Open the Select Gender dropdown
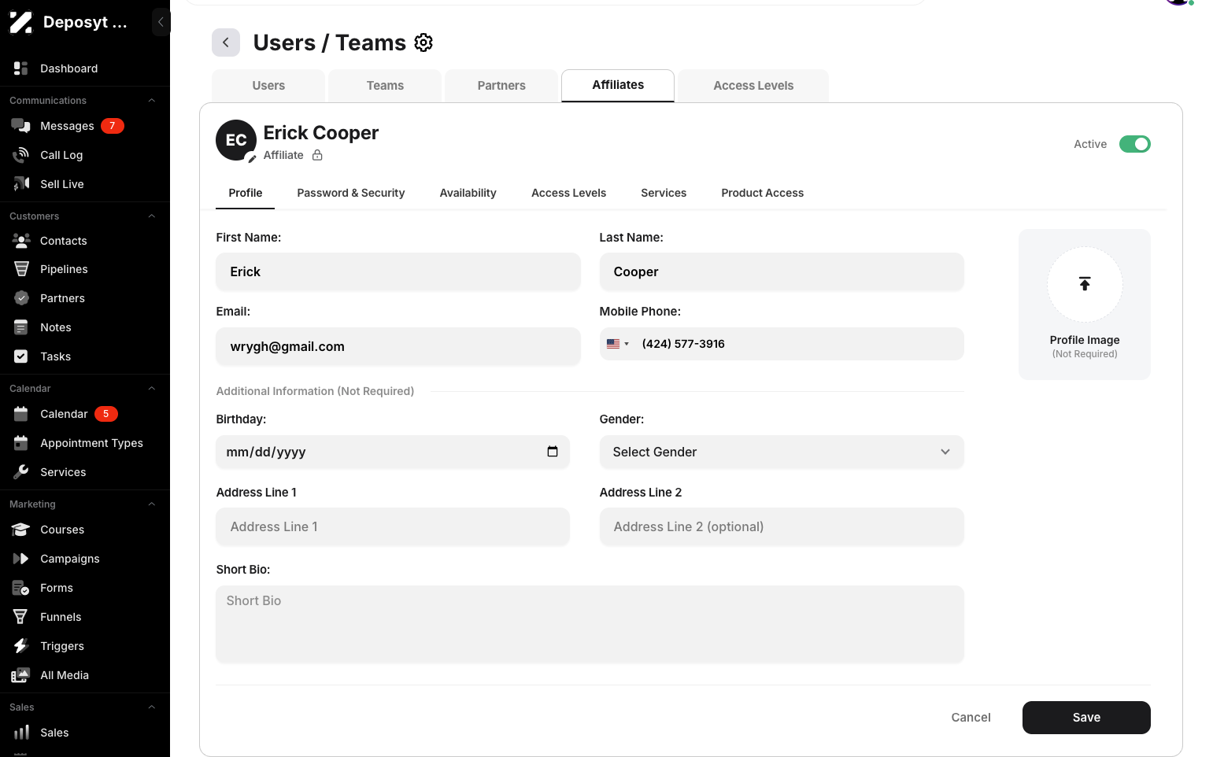The width and height of the screenshot is (1213, 757). (782, 452)
